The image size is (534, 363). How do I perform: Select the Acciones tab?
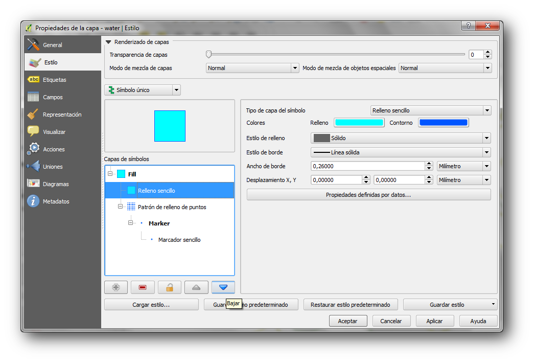pos(63,149)
